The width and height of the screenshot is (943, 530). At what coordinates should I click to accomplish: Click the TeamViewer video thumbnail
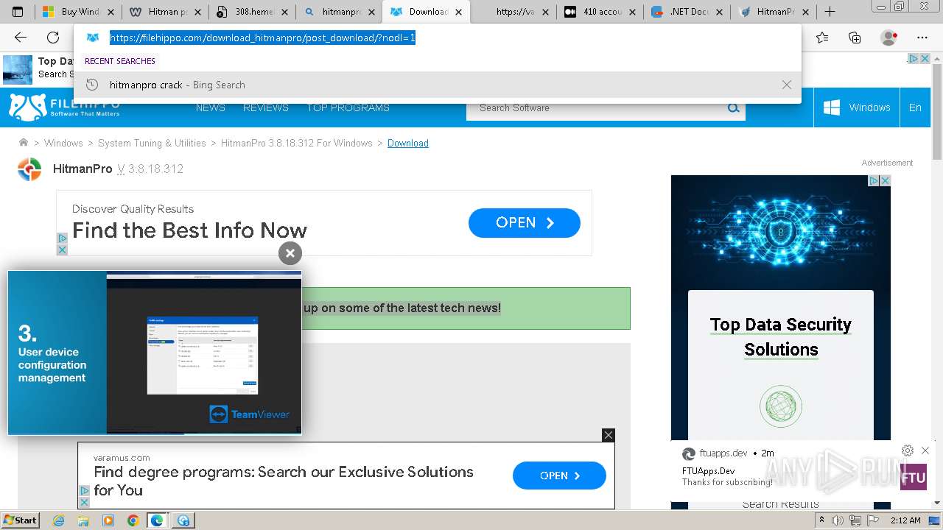155,353
